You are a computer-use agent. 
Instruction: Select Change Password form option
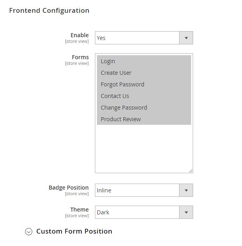click(124, 108)
